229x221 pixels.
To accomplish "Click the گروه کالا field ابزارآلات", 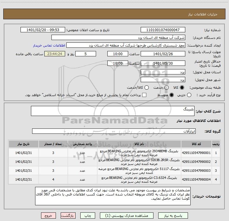I will [x=114, y=131].
